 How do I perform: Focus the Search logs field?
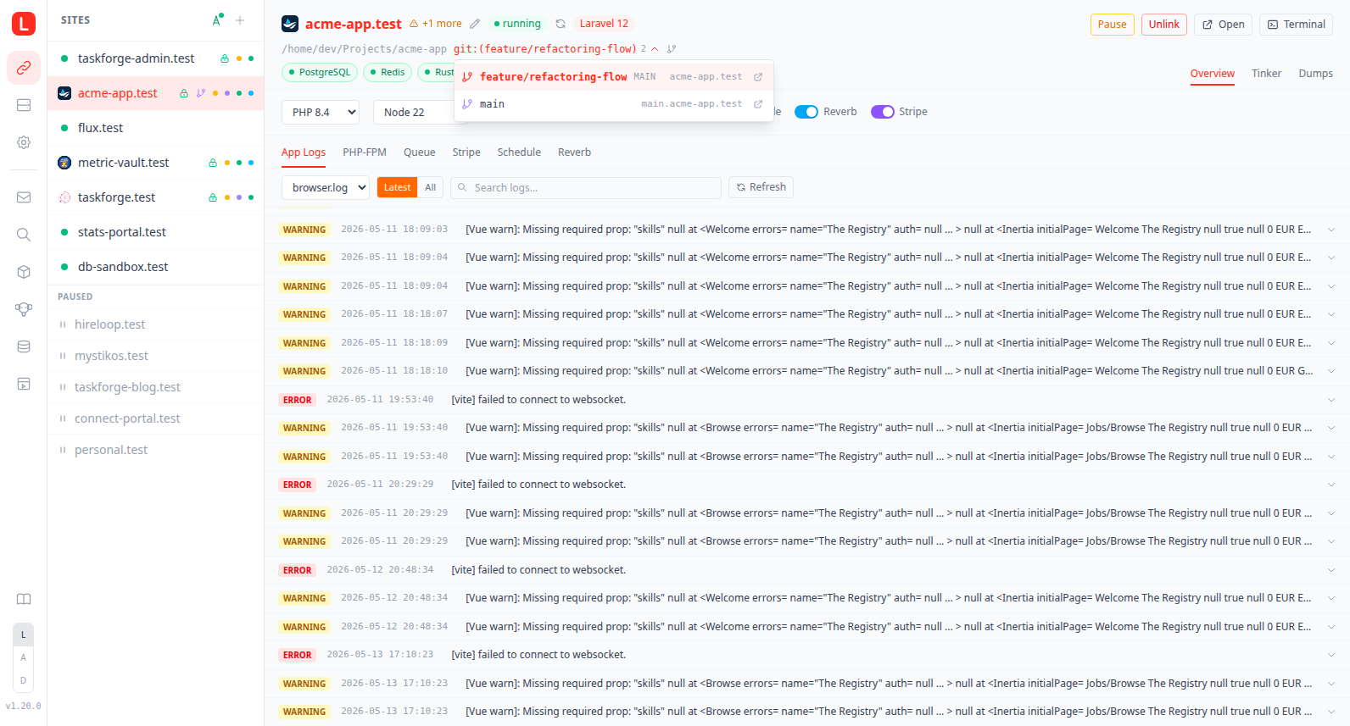pyautogui.click(x=586, y=187)
